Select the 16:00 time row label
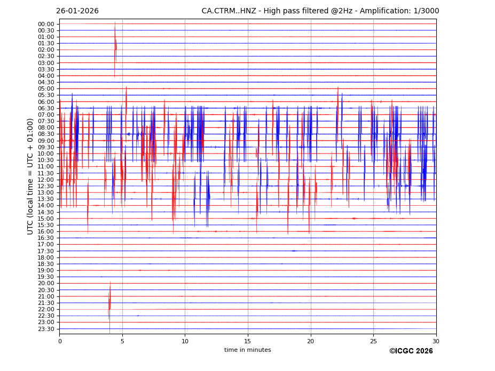495x371 pixels. 46,231
